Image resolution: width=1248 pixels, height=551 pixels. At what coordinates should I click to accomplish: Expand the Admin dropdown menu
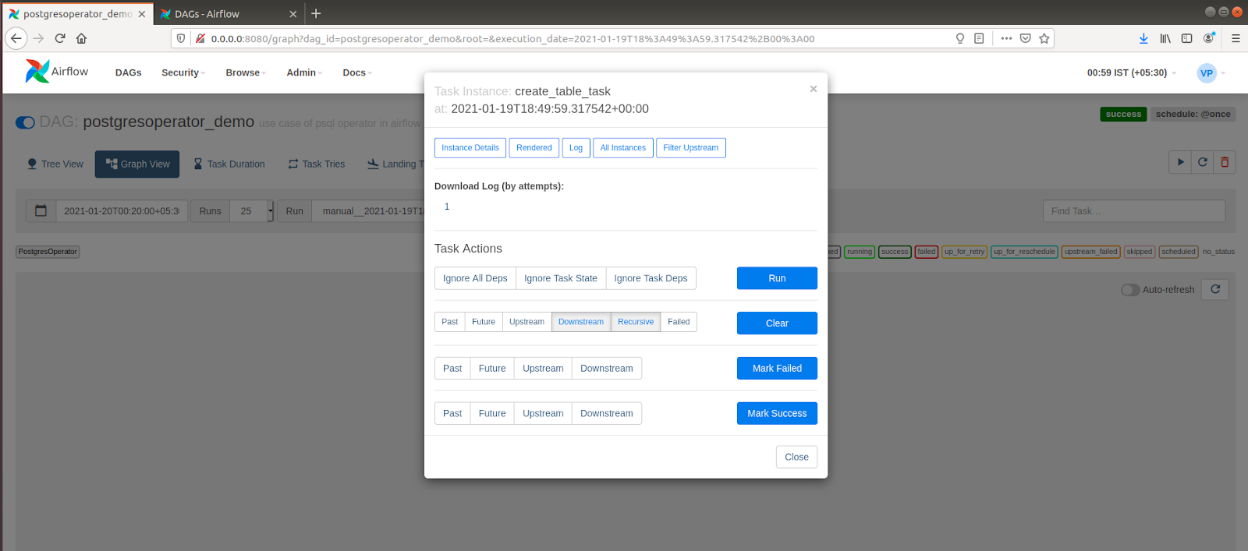(303, 72)
